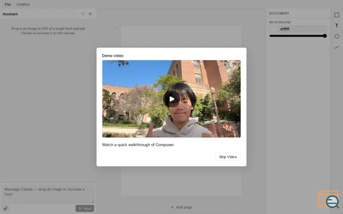Open the File menu
The width and height of the screenshot is (343, 214).
(8, 4)
